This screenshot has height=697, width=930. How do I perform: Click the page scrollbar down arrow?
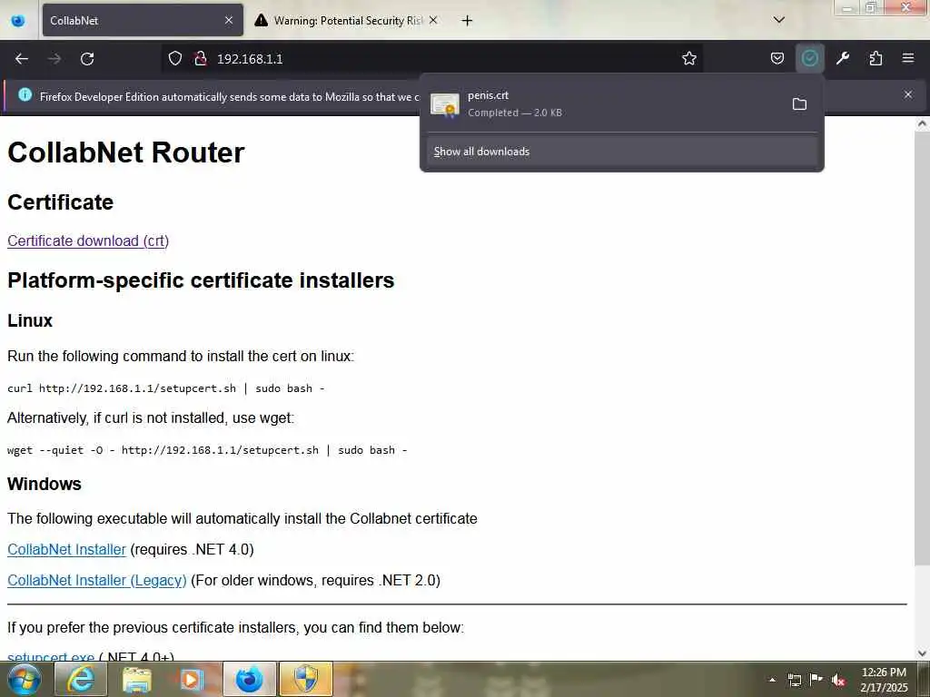922,653
